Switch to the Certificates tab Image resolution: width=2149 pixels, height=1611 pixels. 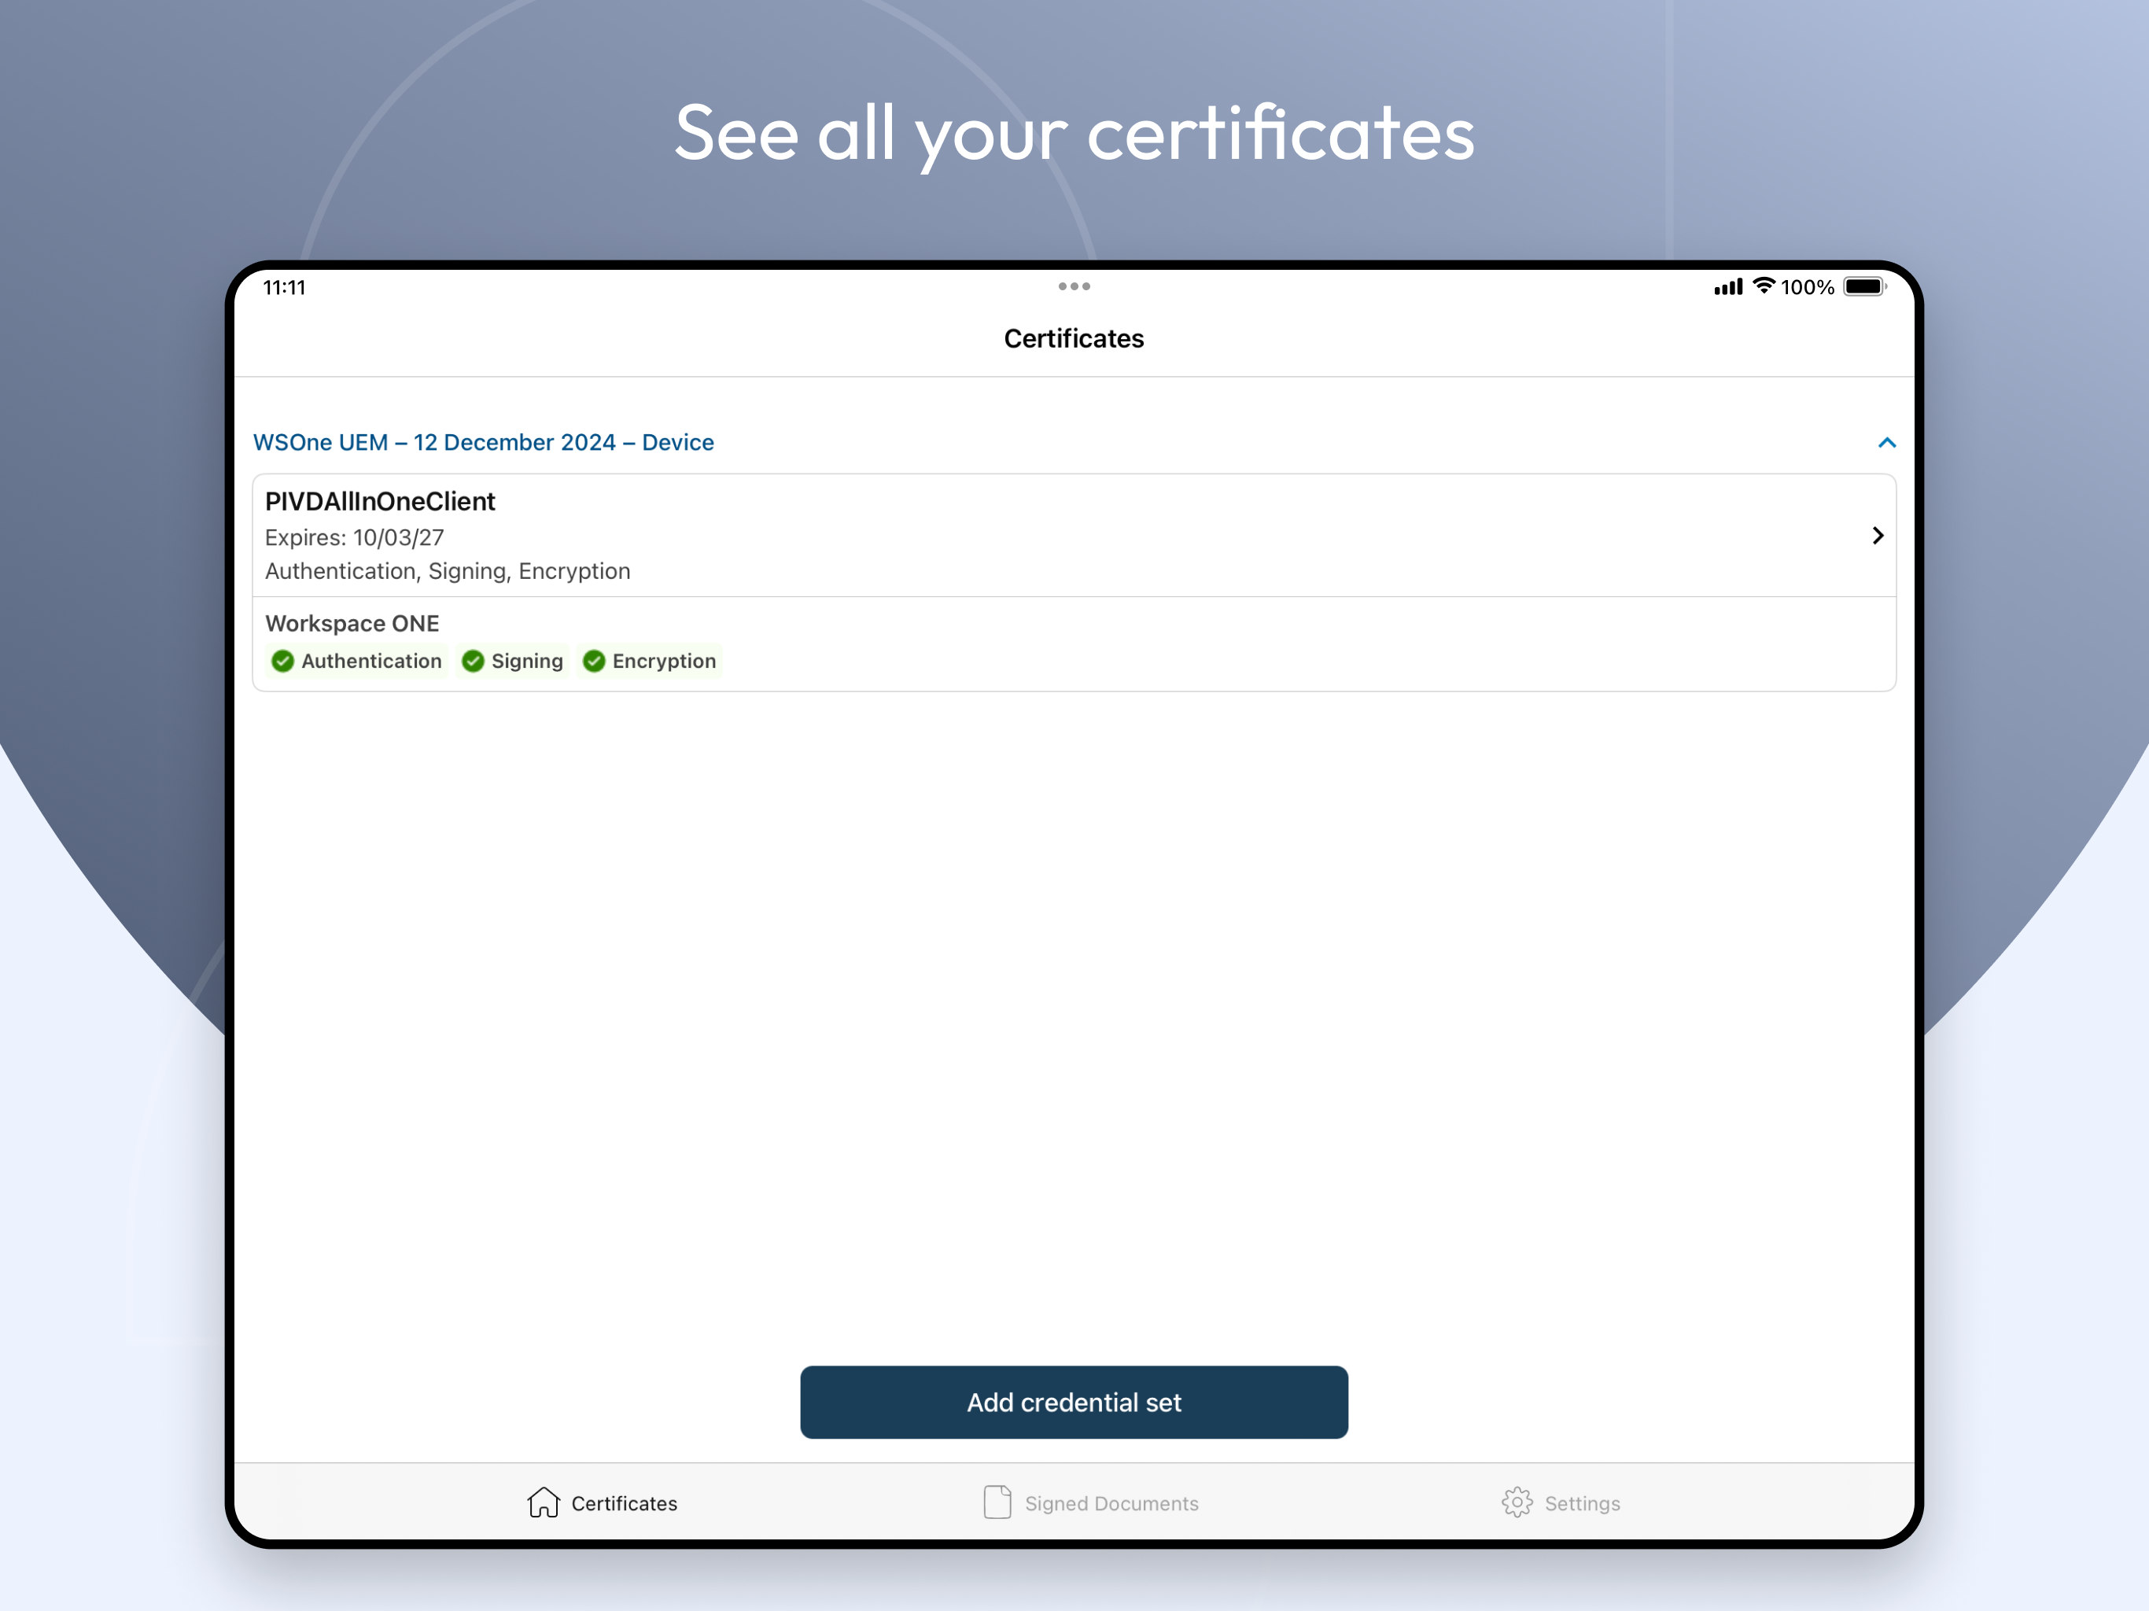click(x=603, y=1503)
